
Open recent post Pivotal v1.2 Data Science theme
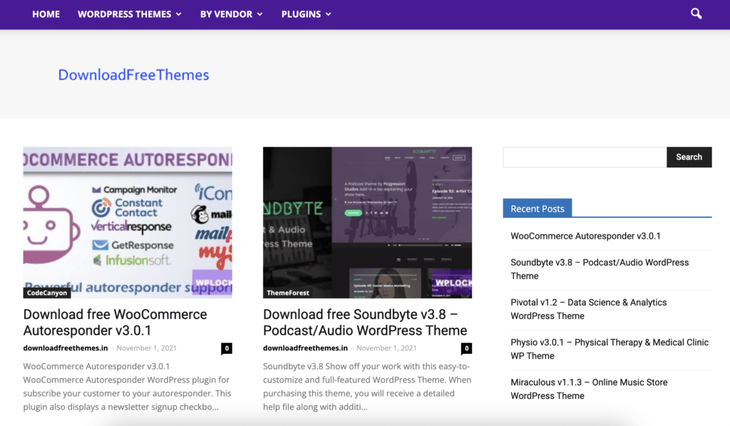coord(588,308)
